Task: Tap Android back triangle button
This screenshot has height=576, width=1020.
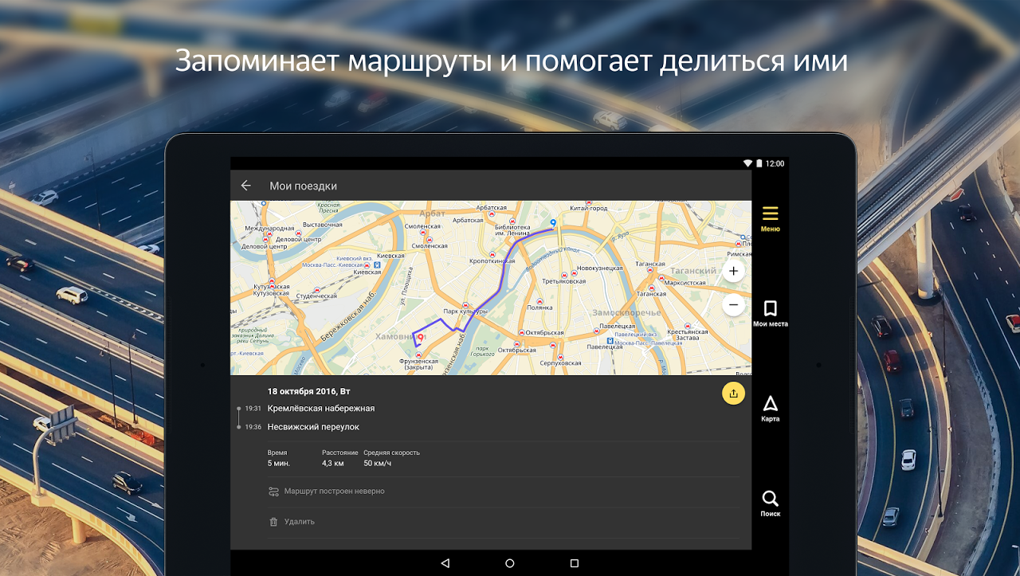Action: tap(445, 563)
